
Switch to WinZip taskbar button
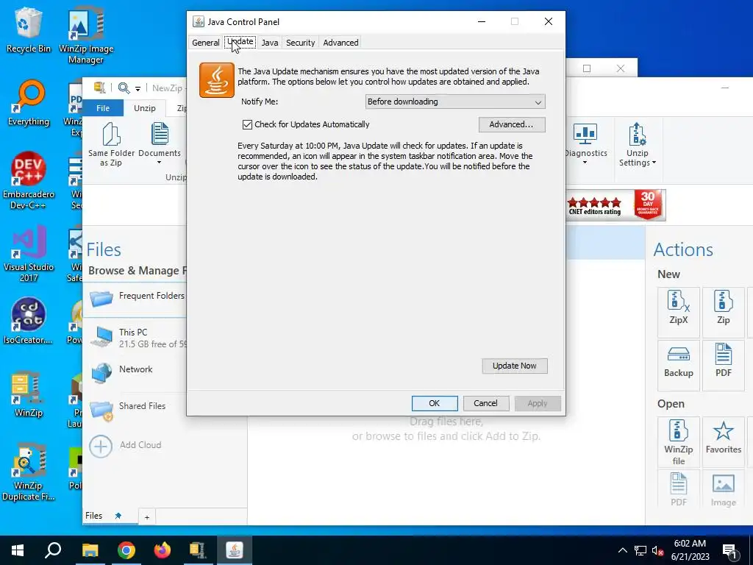pos(198,550)
